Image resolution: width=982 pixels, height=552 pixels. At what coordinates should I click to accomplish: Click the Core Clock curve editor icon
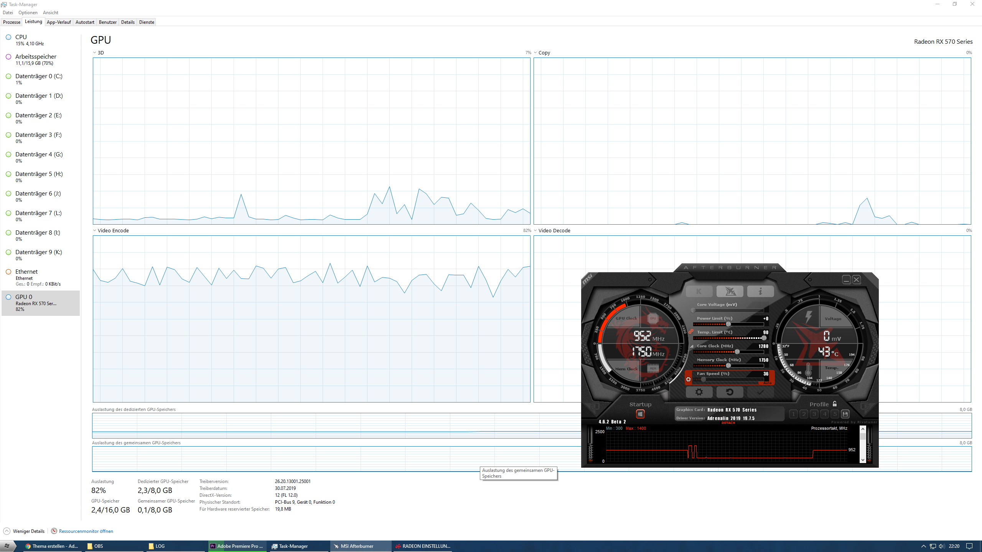pos(692,346)
